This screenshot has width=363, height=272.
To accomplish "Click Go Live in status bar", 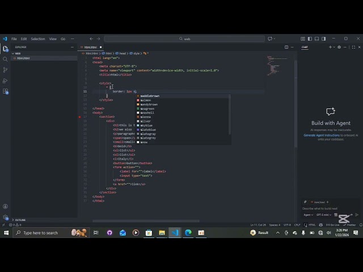I will pos(333,225).
